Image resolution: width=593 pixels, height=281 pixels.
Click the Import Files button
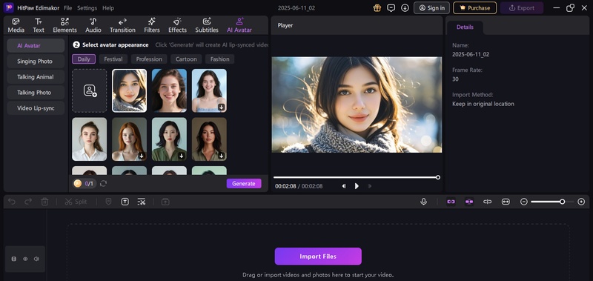point(318,257)
